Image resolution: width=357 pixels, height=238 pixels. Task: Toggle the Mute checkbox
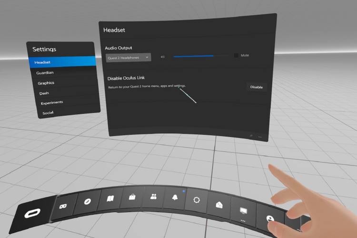tap(236, 56)
